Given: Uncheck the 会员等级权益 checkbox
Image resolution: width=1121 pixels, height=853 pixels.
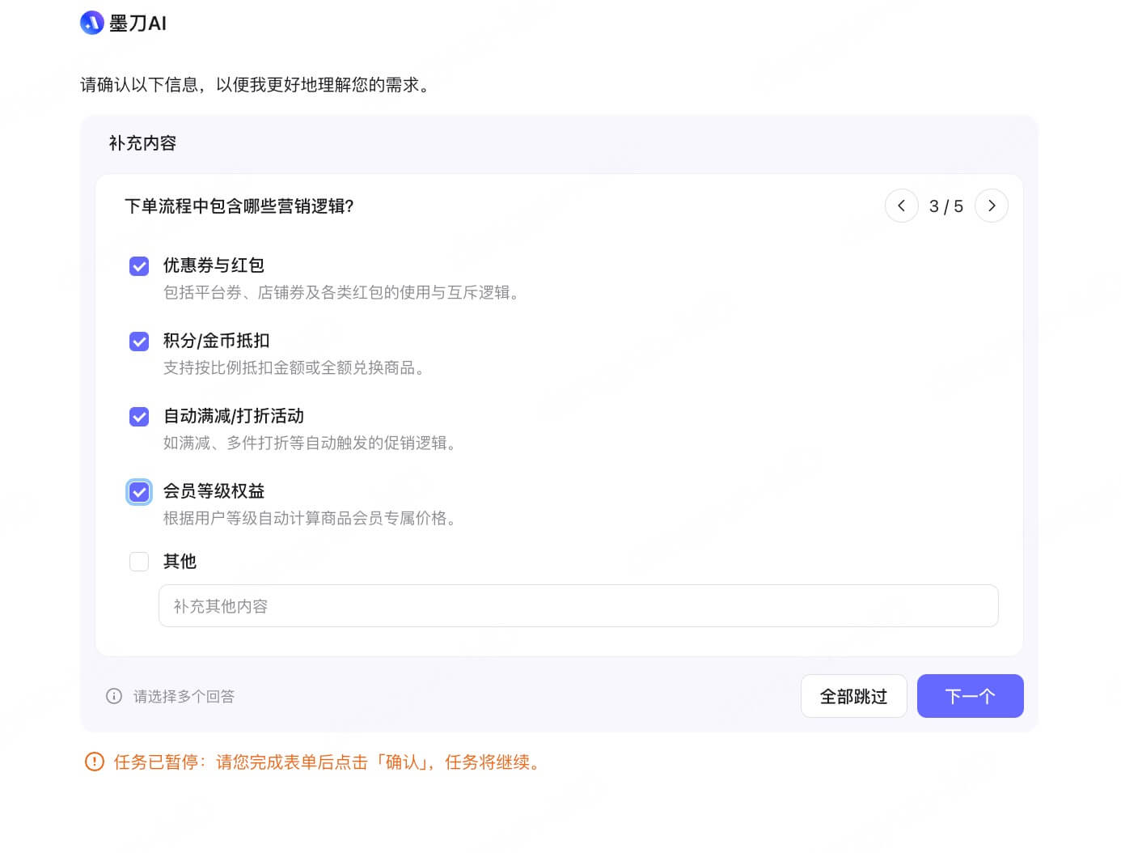Looking at the screenshot, I should 139,491.
